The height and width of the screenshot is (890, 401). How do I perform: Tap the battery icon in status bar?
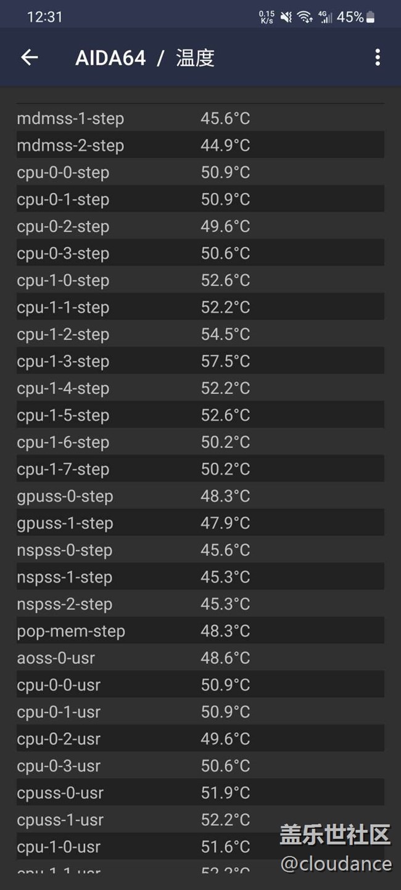pyautogui.click(x=371, y=17)
